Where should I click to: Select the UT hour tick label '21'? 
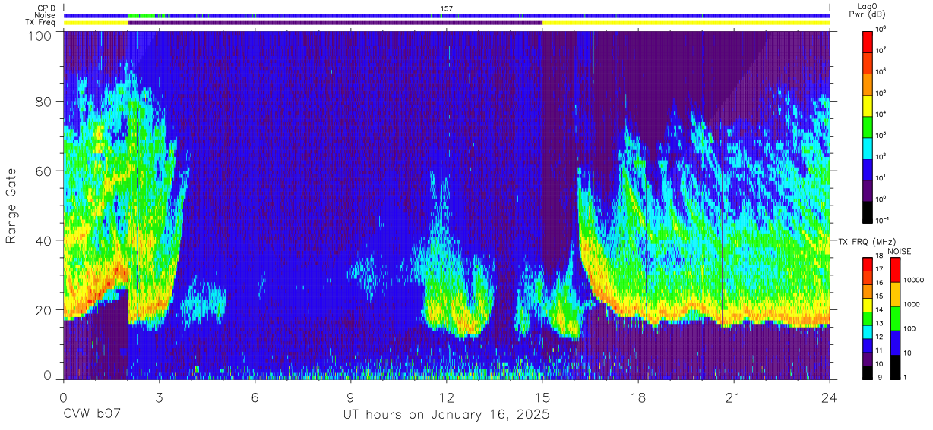(x=734, y=397)
